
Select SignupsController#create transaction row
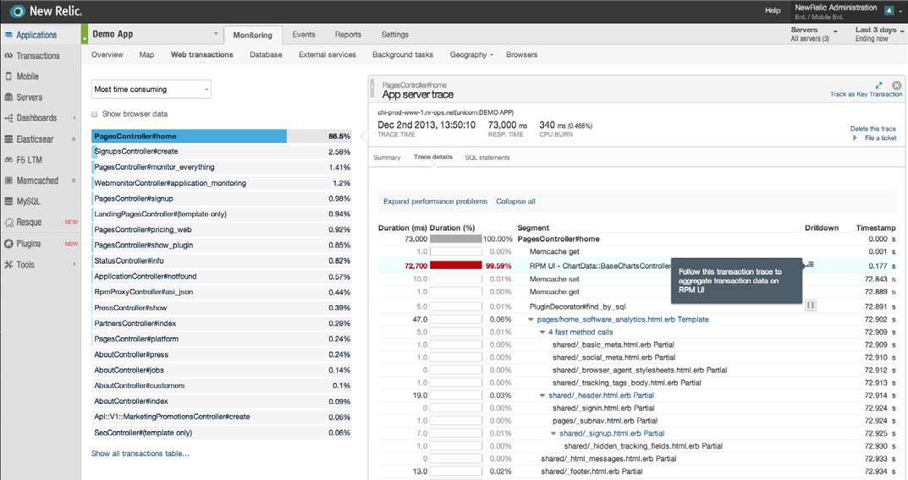tap(221, 151)
